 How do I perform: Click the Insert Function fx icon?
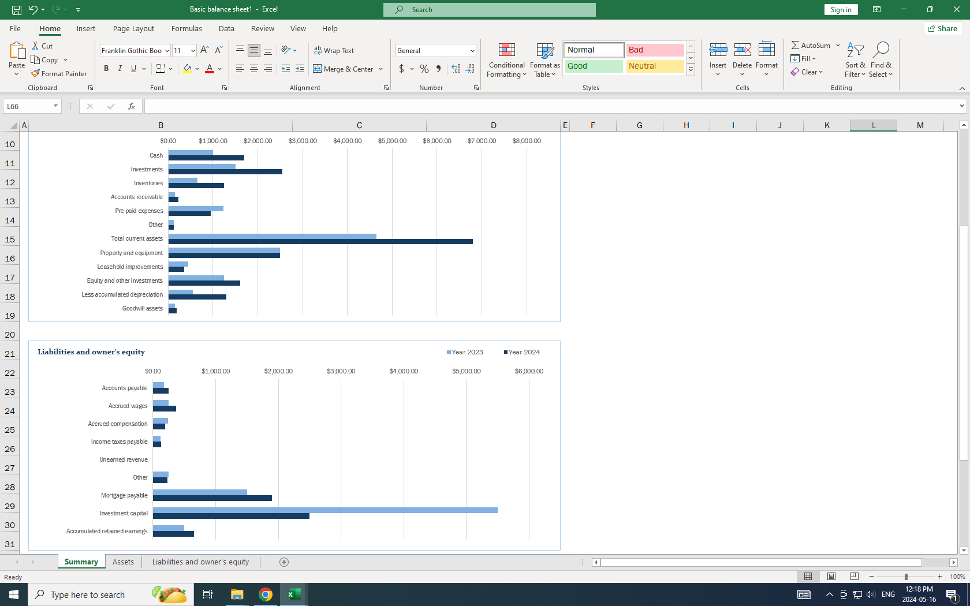point(132,106)
